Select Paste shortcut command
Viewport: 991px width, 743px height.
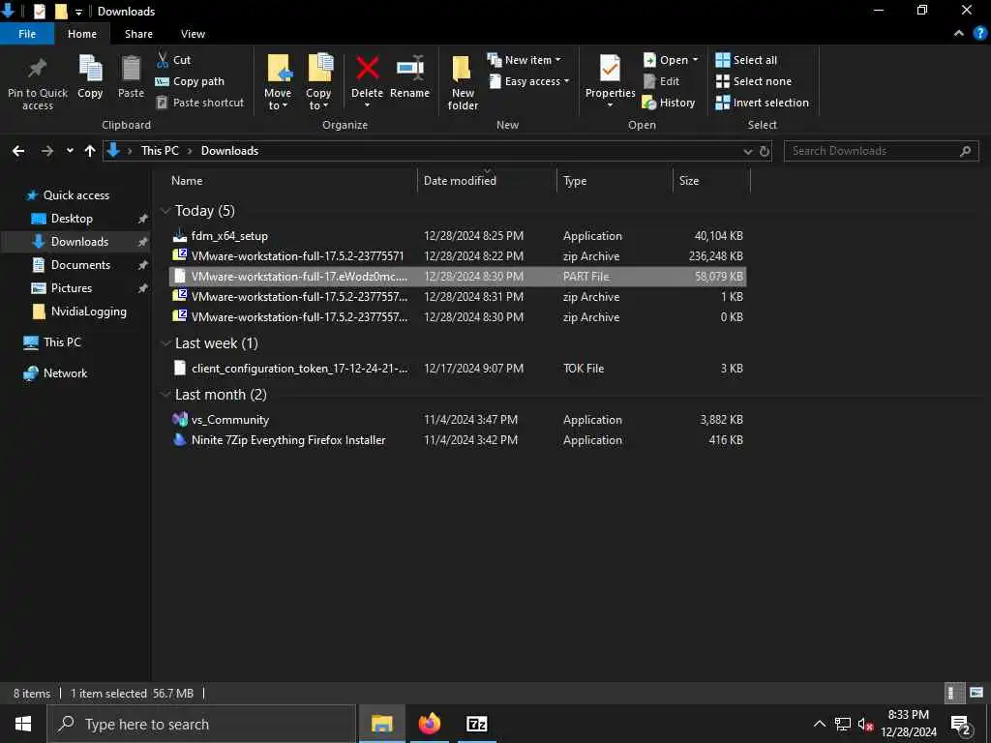point(199,103)
